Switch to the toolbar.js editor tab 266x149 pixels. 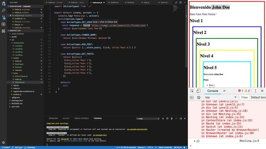click(115, 2)
